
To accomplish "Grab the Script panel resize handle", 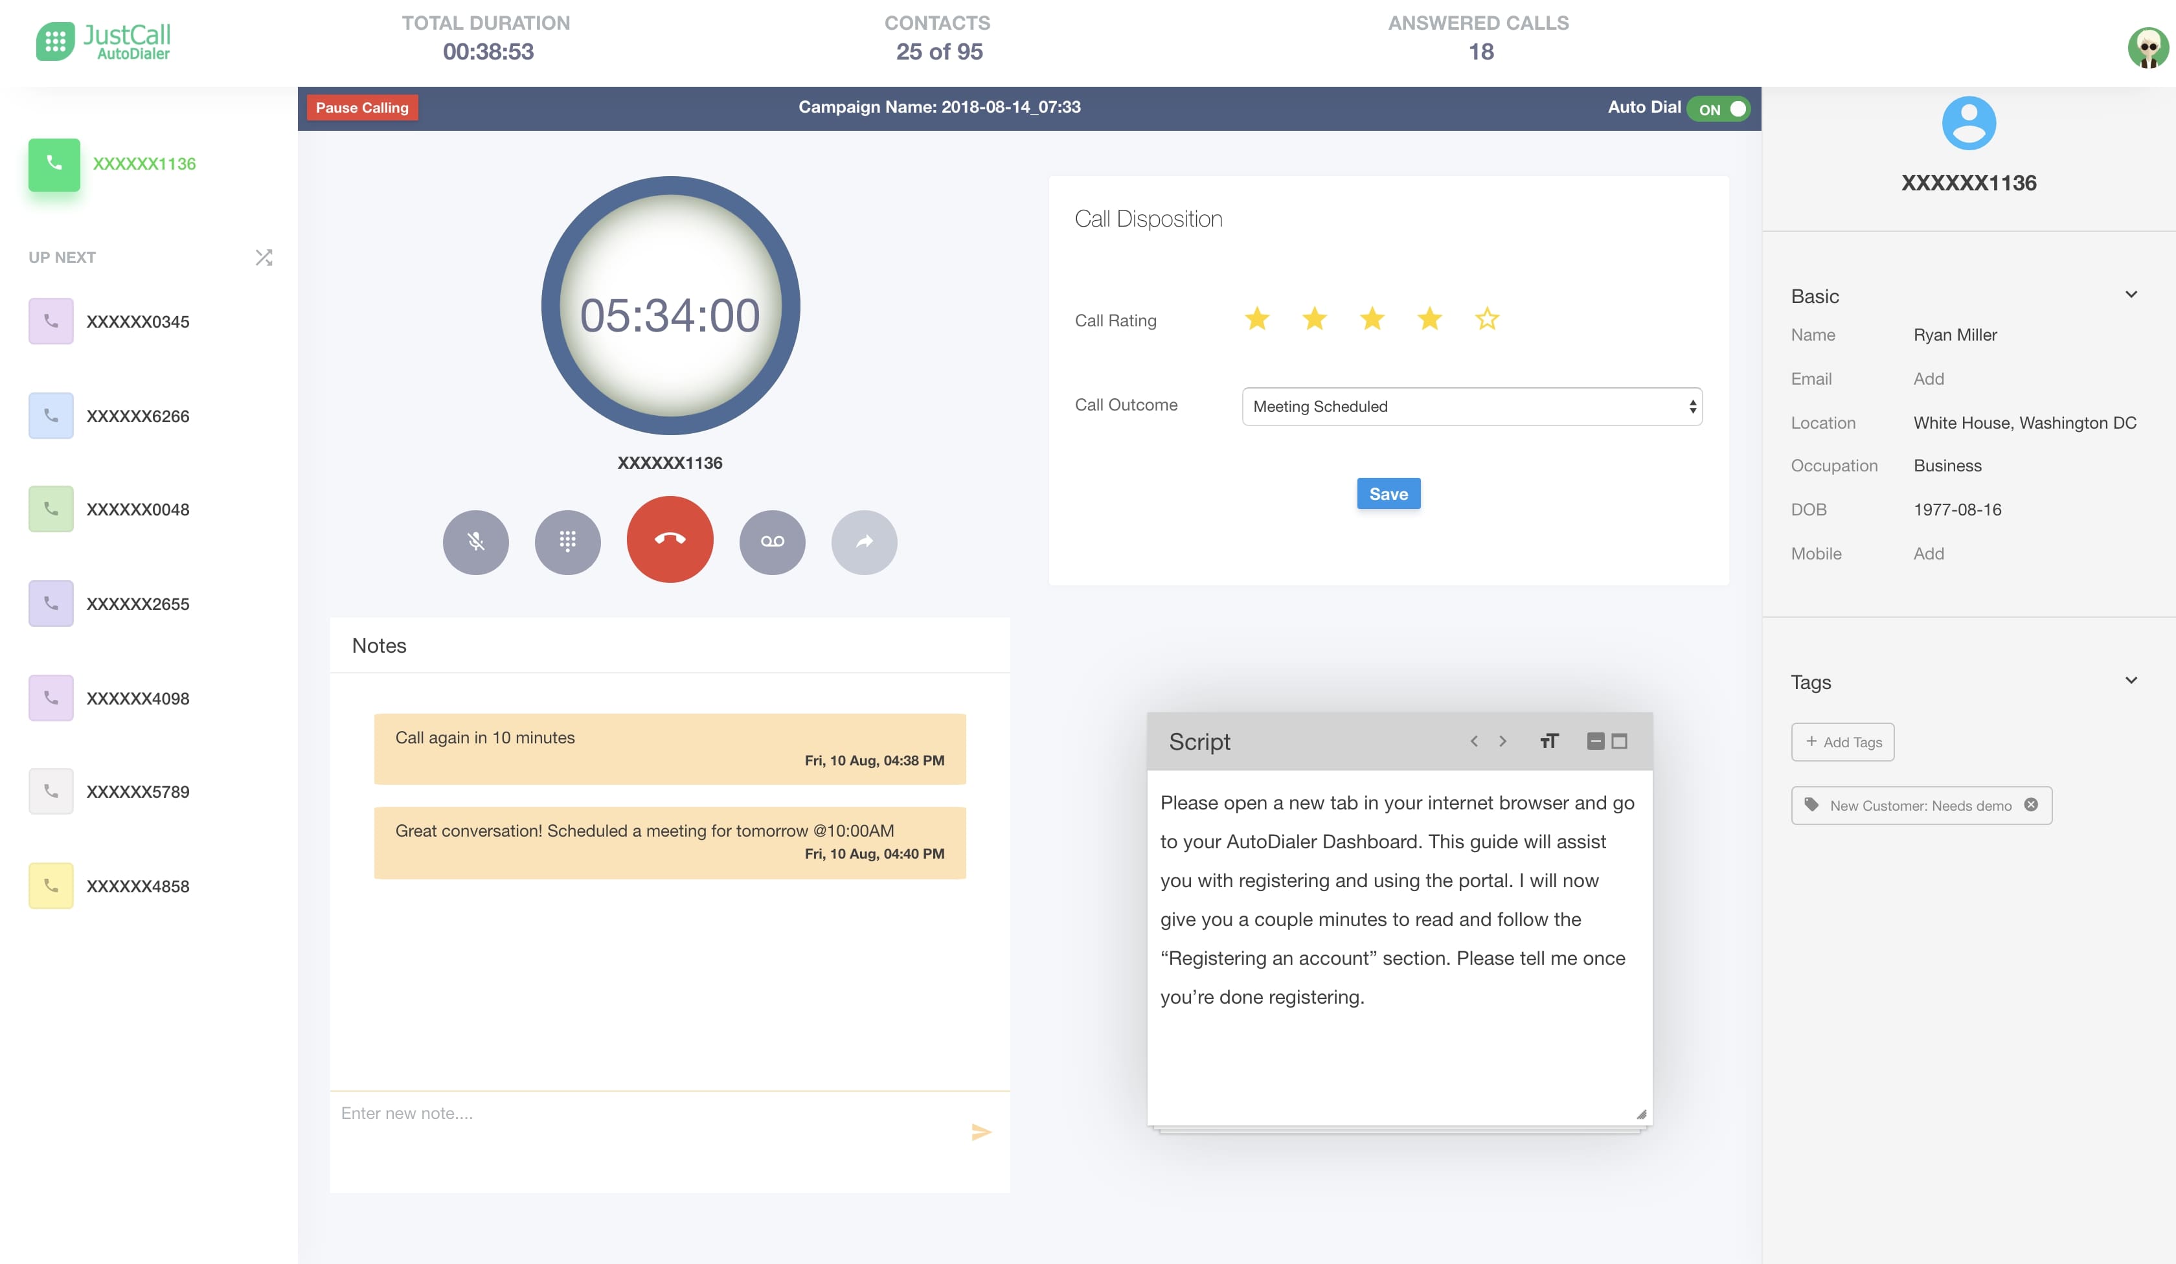I will pyautogui.click(x=1640, y=1114).
